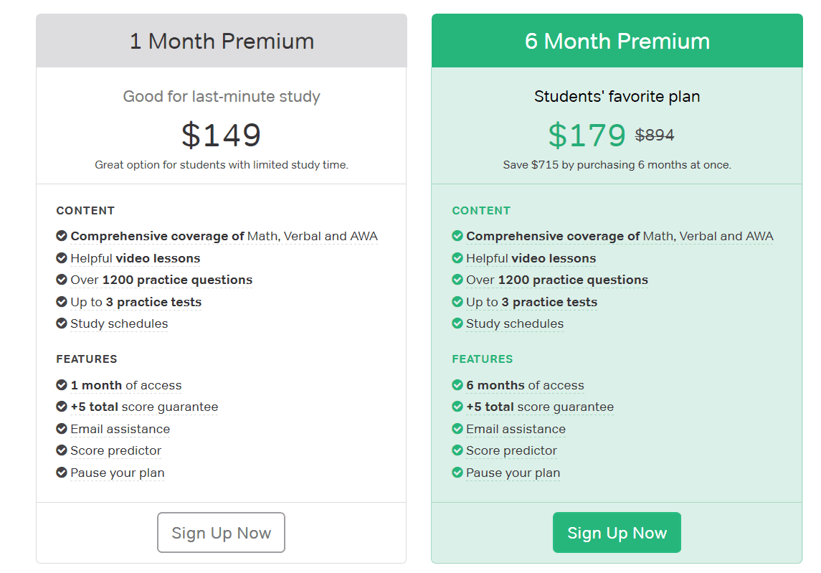821x573 pixels.
Task: Click the 1 Month Premium header
Action: coord(222,41)
